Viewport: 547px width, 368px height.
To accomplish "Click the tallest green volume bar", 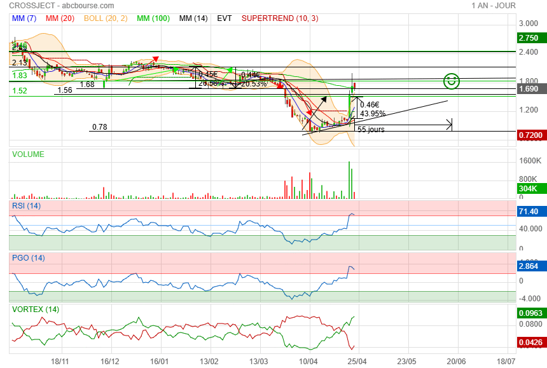I will (349, 180).
